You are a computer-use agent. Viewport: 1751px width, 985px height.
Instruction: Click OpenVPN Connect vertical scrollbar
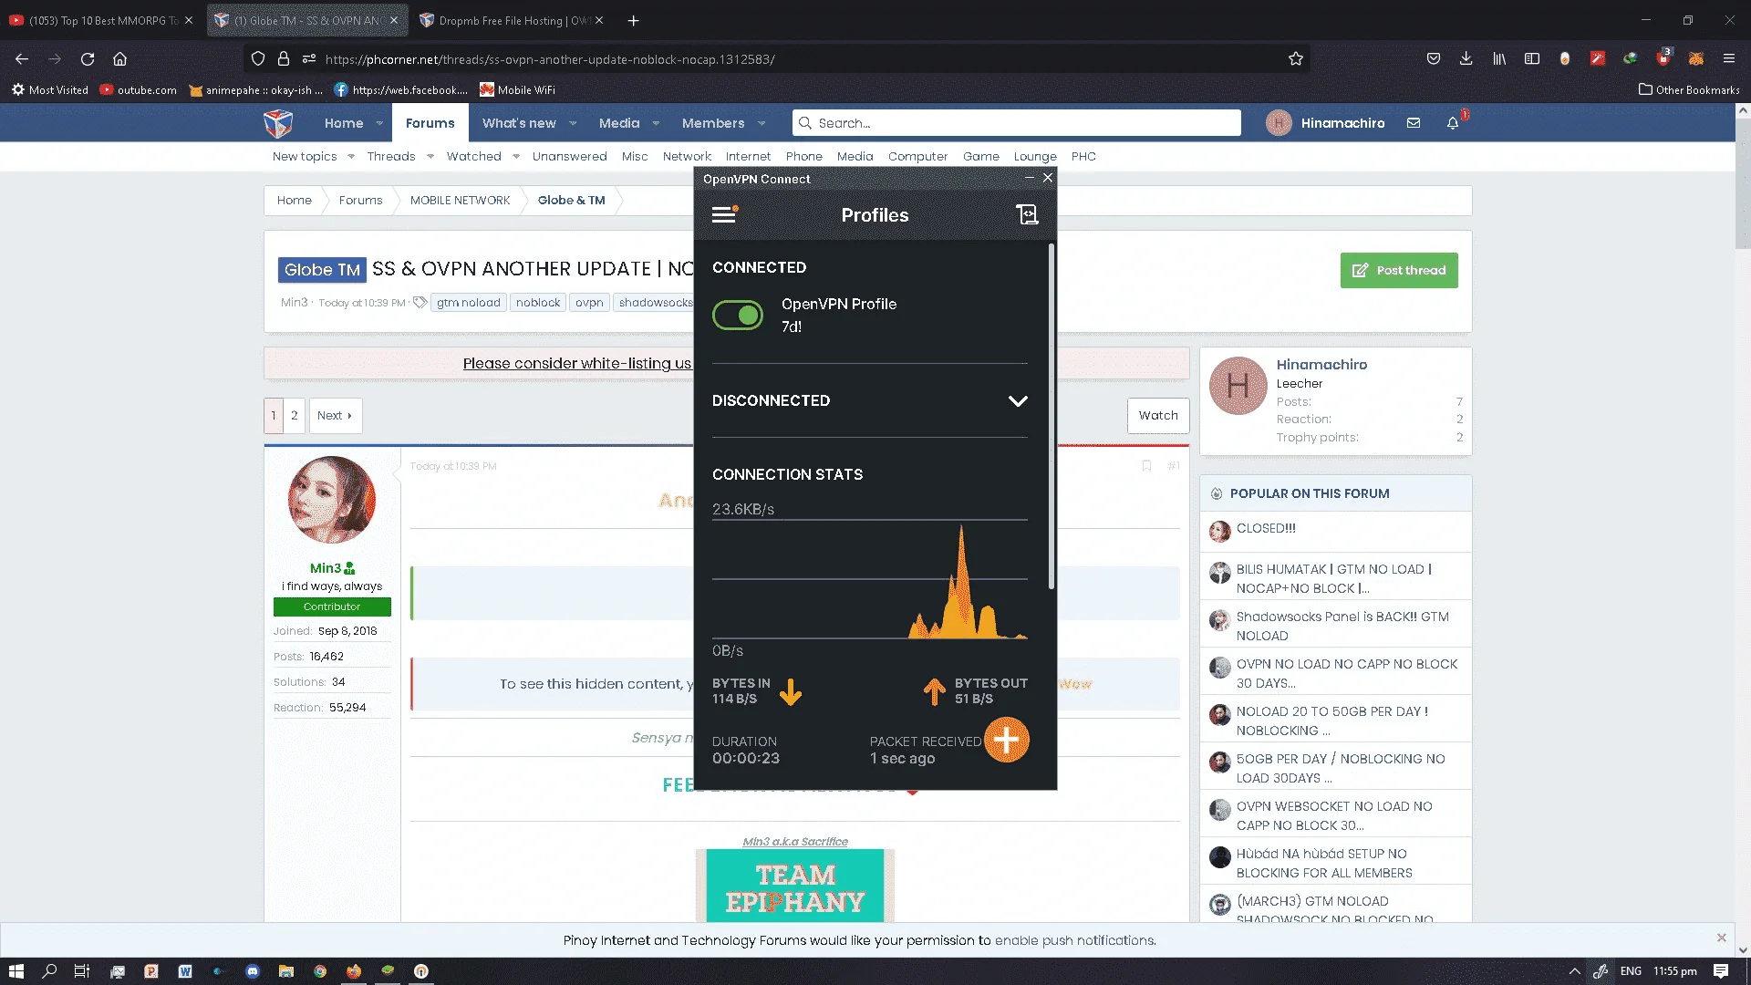point(1052,415)
